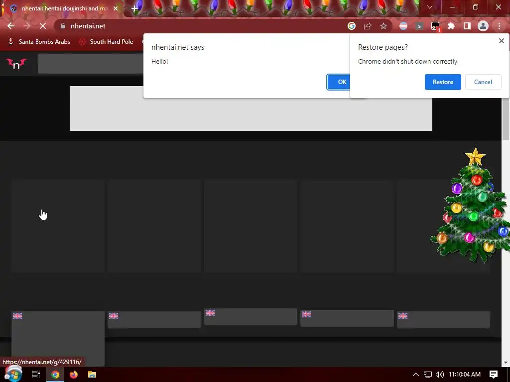Open Task View on the taskbar

[36, 375]
